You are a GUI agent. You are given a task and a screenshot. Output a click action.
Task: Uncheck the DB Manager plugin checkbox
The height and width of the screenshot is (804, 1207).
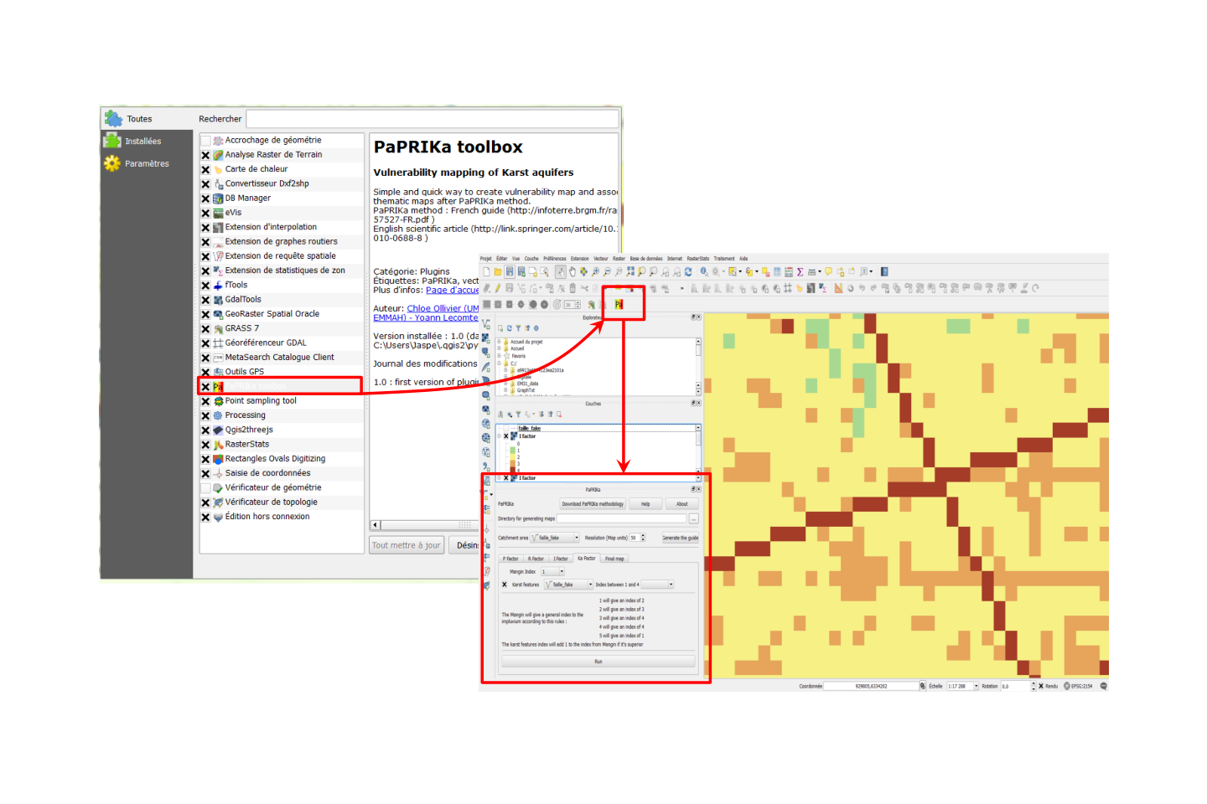click(205, 198)
